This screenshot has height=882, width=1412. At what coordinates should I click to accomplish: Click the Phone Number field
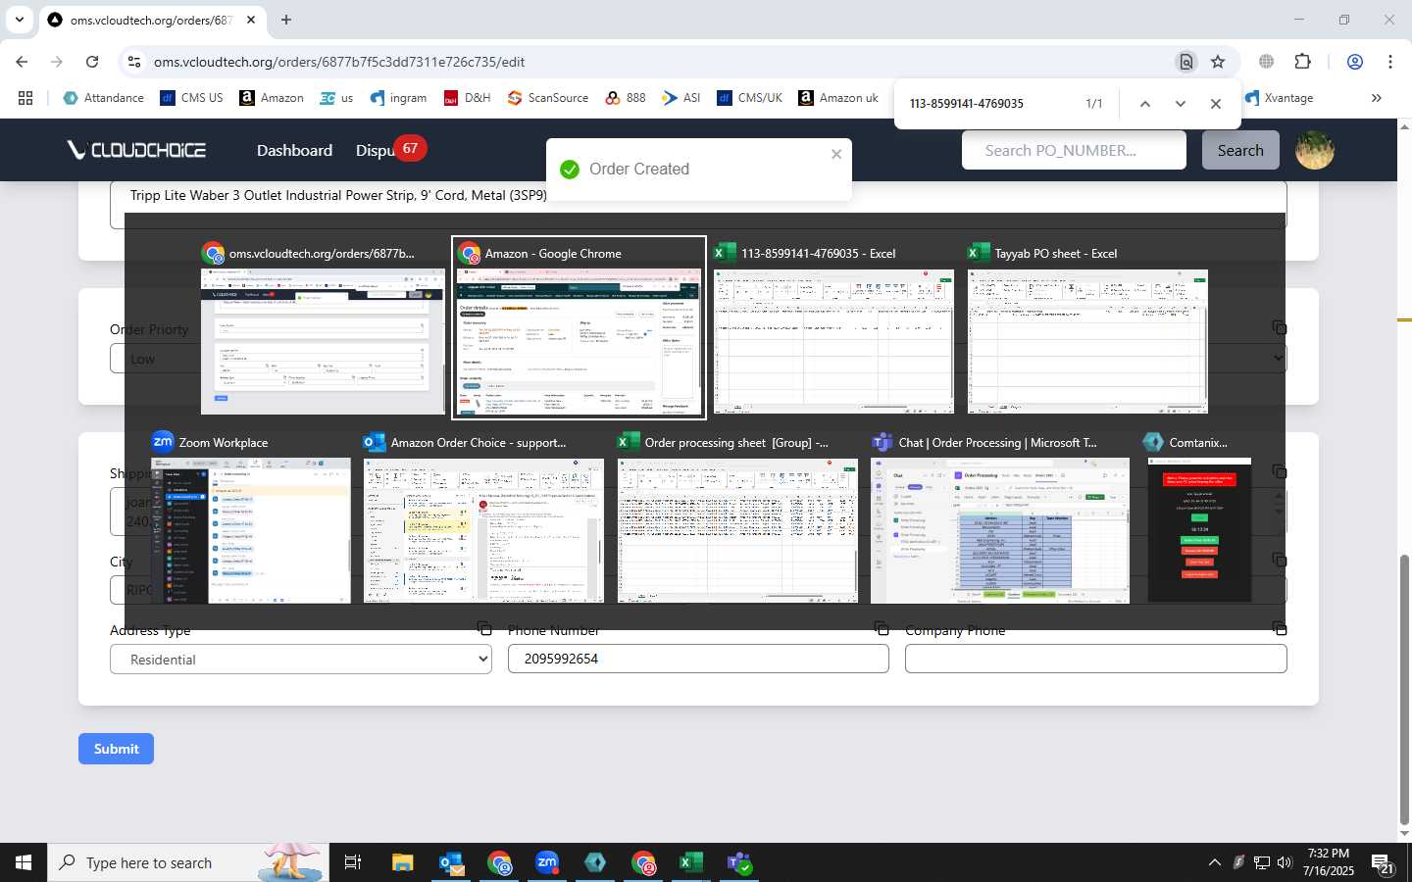click(698, 659)
